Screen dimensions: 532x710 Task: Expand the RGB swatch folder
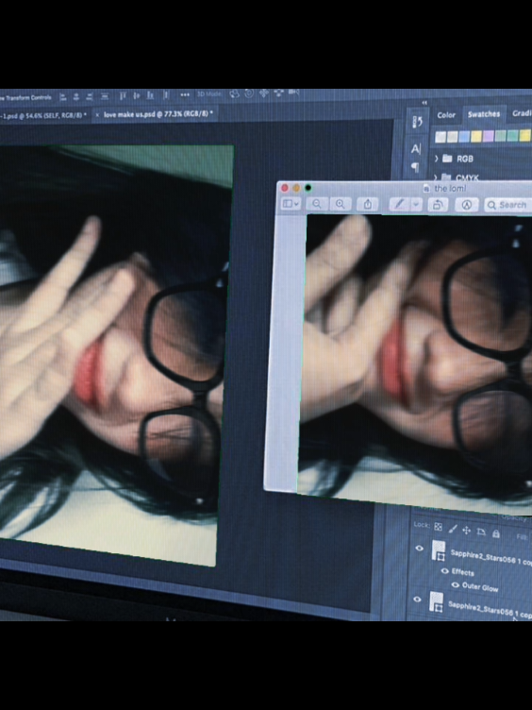click(436, 158)
